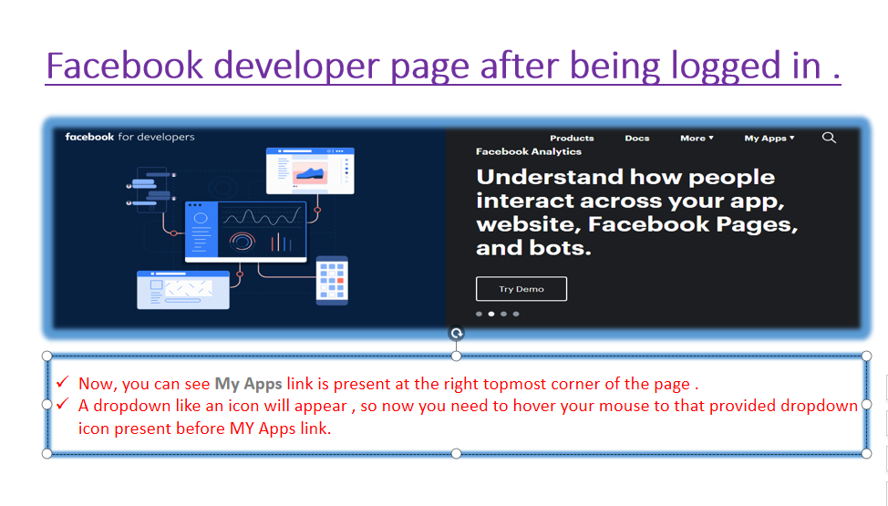
Task: Open the My Apps dropdown
Action: (x=769, y=139)
